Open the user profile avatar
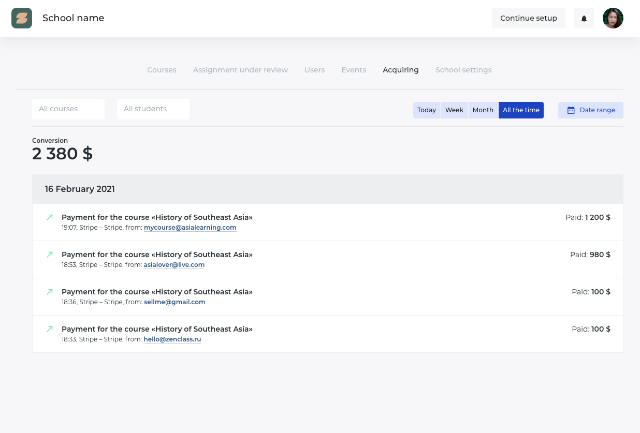The height and width of the screenshot is (433, 640). pos(613,18)
